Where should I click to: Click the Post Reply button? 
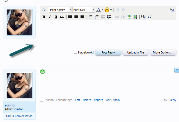tap(108, 52)
